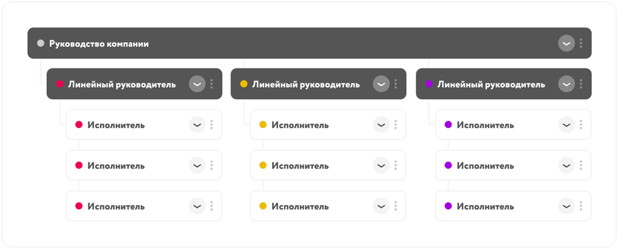Expand the pink Линейный руководитель chevron
This screenshot has height=249, width=618.
[196, 84]
